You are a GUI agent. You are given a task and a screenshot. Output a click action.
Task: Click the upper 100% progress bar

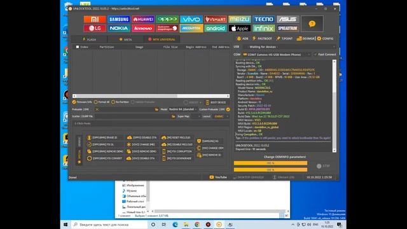pos(270,163)
